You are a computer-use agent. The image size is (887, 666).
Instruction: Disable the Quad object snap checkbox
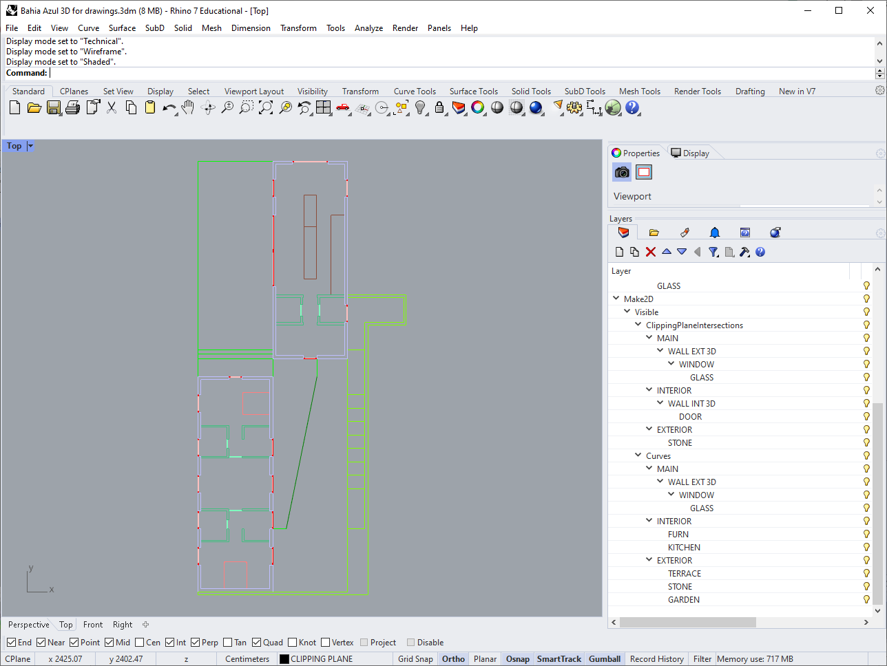257,643
